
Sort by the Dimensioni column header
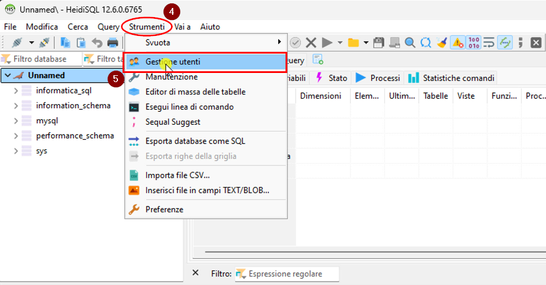pyautogui.click(x=323, y=96)
